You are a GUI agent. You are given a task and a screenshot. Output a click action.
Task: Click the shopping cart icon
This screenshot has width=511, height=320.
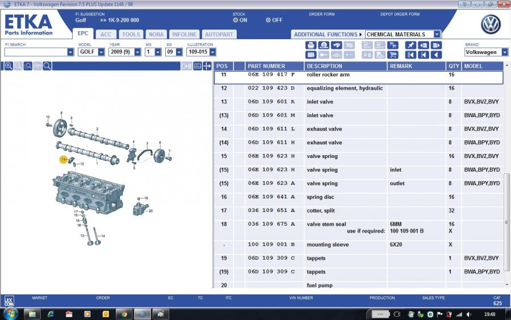393,55
